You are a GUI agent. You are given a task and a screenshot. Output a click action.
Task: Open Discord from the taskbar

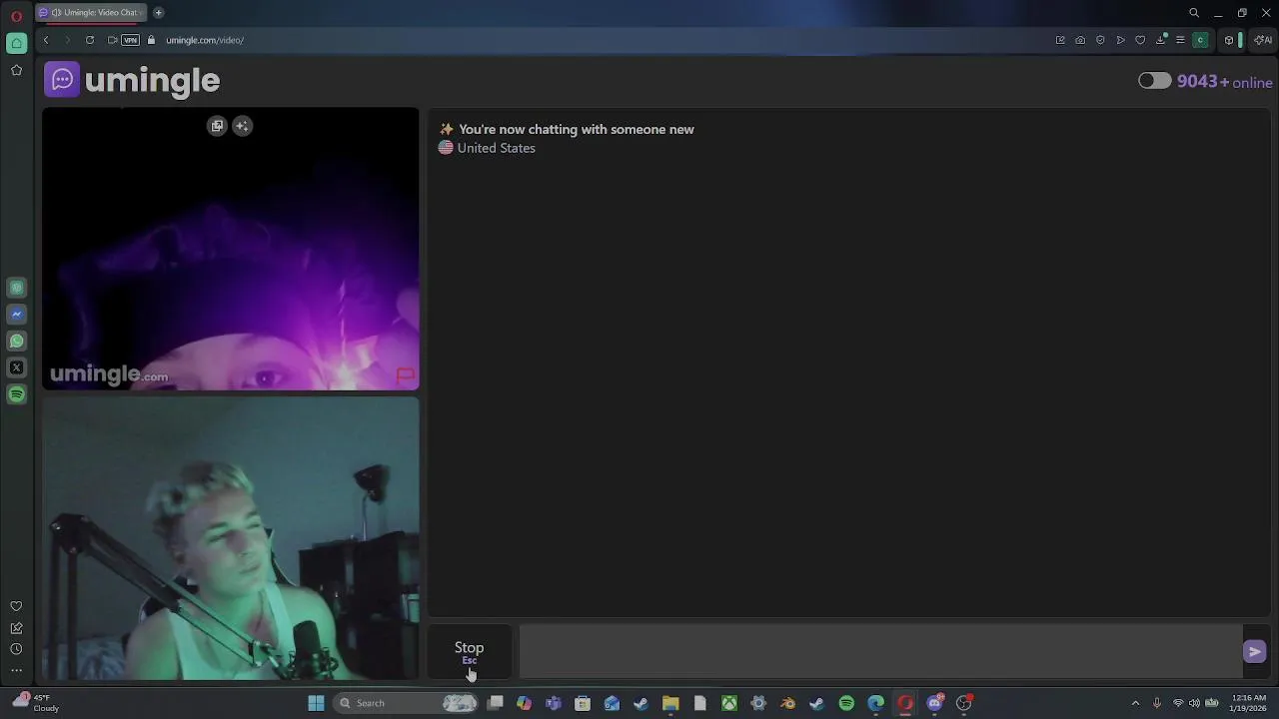[934, 703]
